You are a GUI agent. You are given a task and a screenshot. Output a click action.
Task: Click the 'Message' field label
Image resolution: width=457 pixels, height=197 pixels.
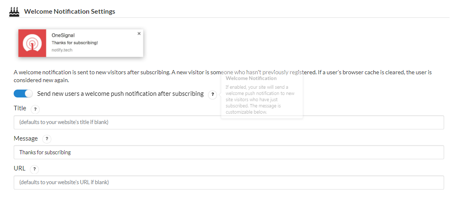click(x=26, y=139)
